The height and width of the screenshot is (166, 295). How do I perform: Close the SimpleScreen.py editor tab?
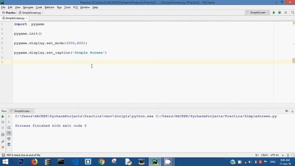click(27, 18)
